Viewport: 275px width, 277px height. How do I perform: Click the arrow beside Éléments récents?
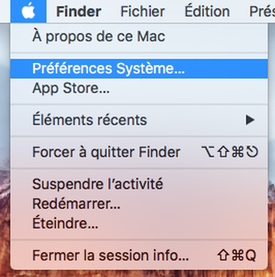250,120
